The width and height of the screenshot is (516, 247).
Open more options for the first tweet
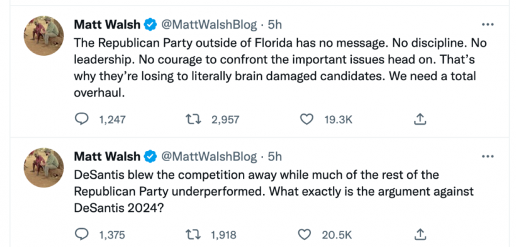[x=488, y=24]
